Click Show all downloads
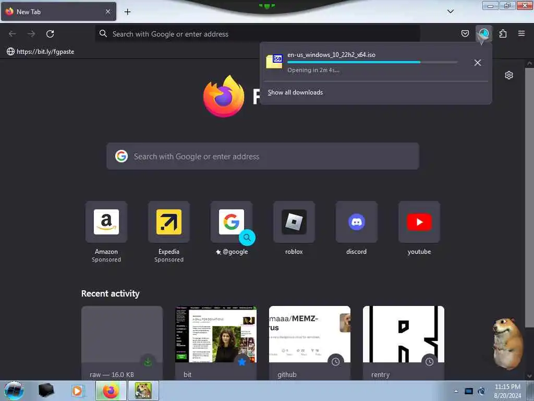This screenshot has width=534, height=401. 295,92
